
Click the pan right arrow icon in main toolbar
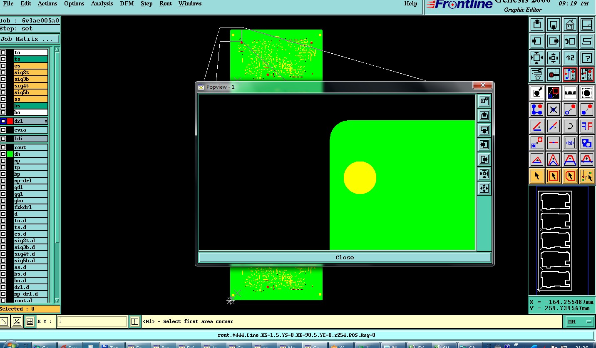(554, 41)
